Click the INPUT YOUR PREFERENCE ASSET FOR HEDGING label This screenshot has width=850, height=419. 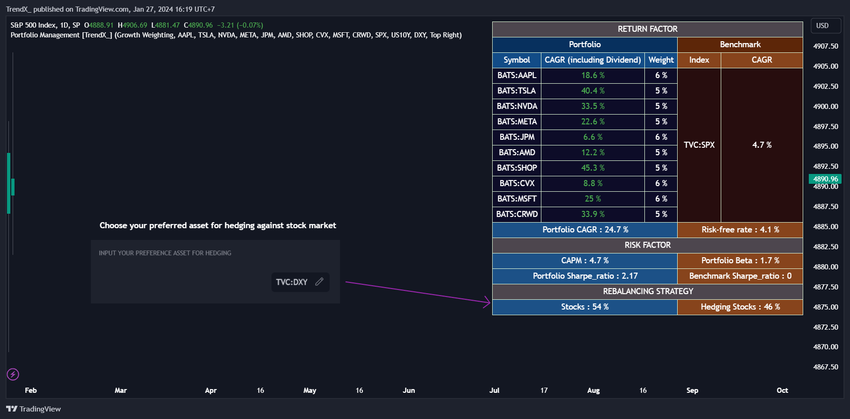(x=165, y=253)
